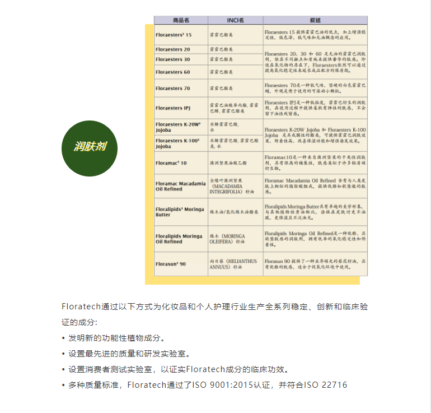Click the Florasun 90 product name

click(x=171, y=263)
